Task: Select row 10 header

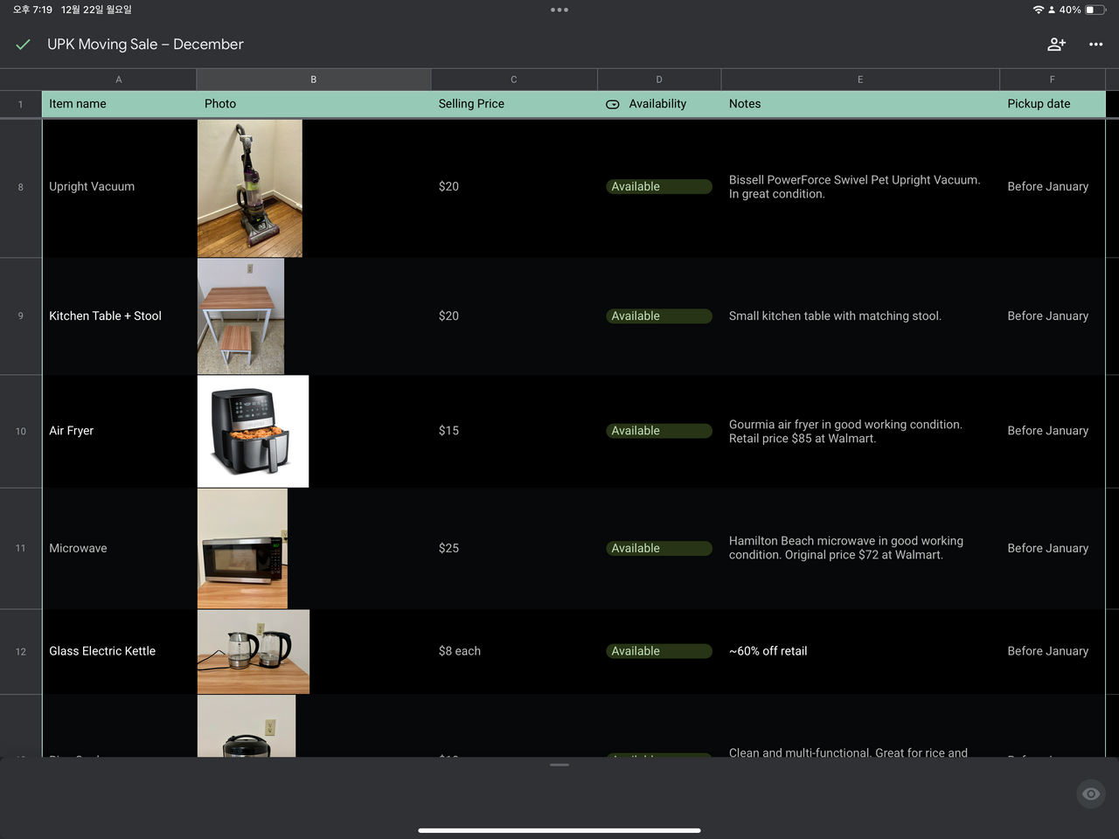Action: coord(21,432)
